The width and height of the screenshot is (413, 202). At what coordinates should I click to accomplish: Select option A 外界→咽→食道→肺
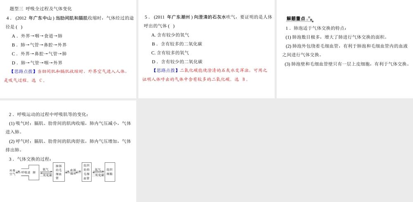37,36
